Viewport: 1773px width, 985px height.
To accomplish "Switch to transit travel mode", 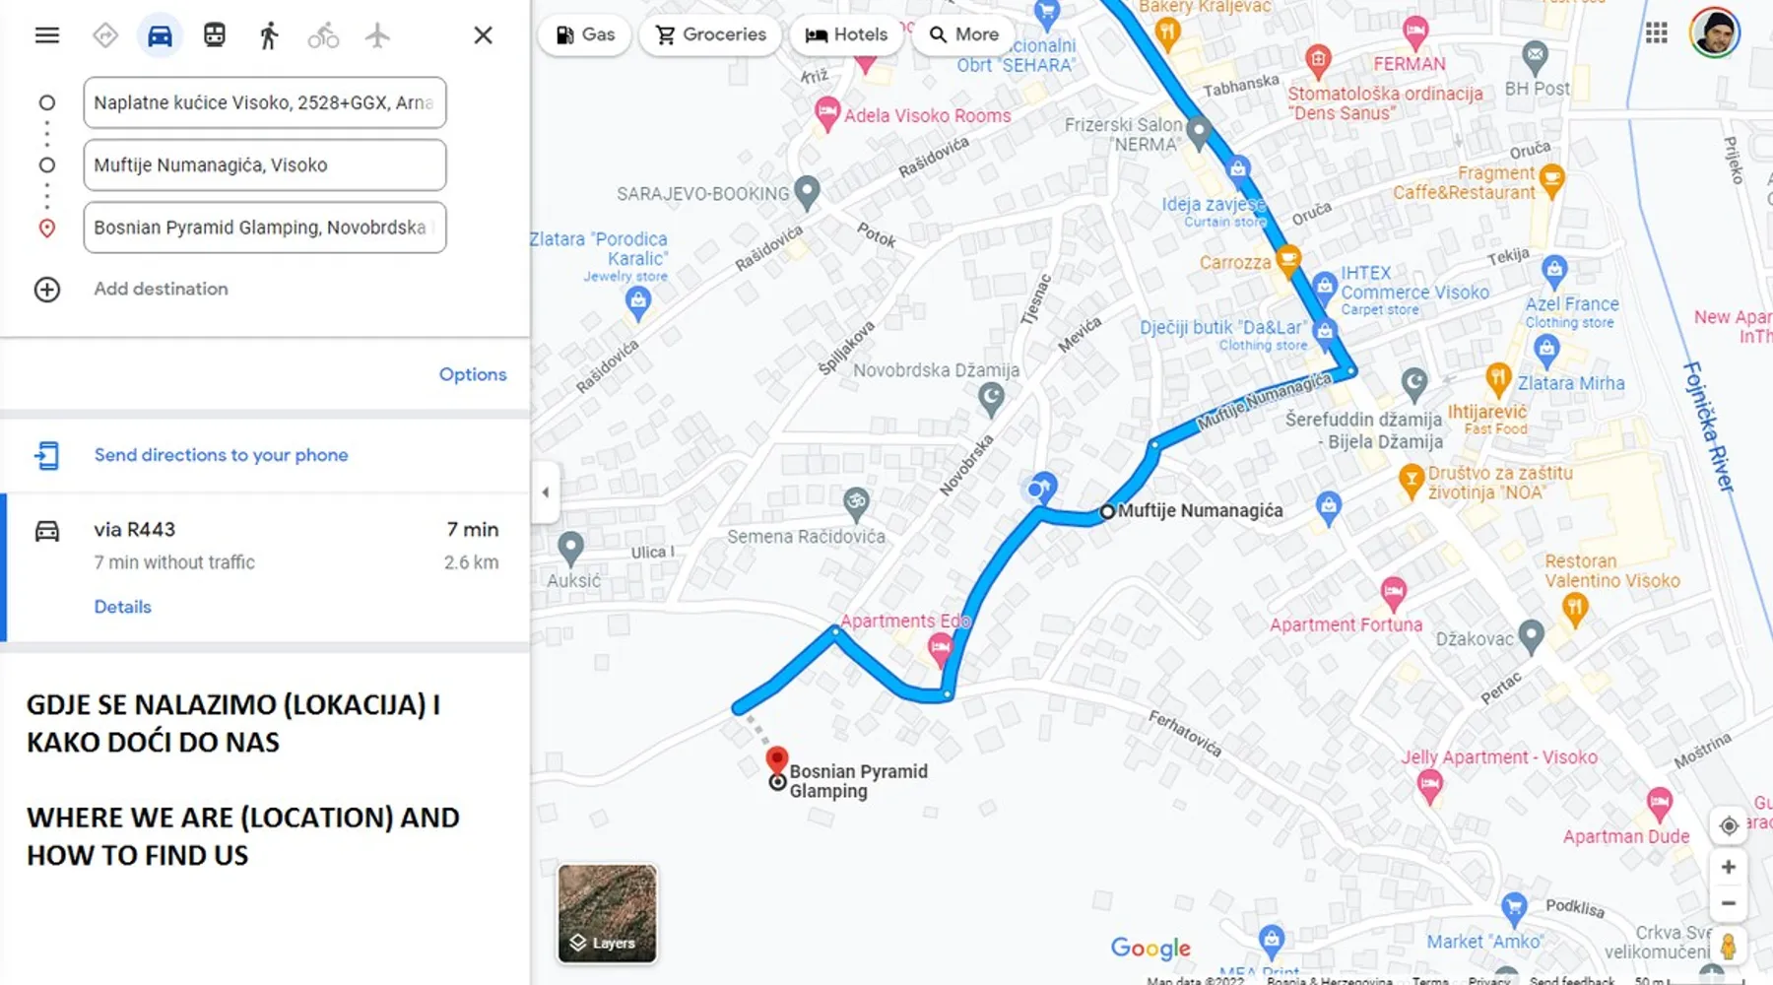I will 214,35.
